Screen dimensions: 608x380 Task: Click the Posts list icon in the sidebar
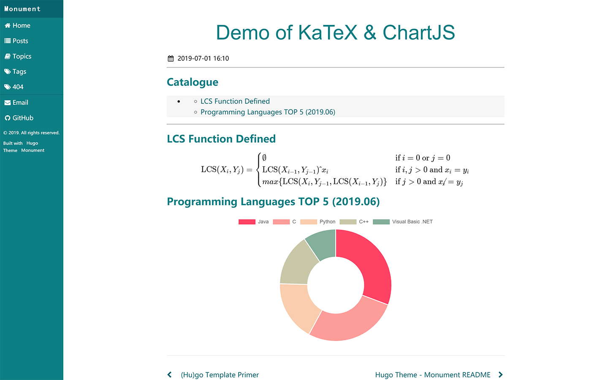(x=7, y=41)
